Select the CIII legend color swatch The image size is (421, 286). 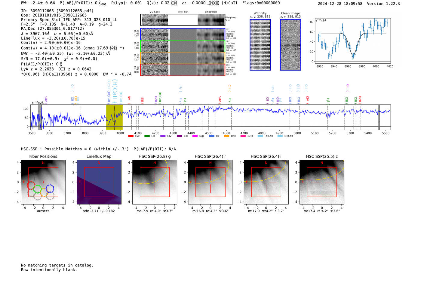(x=179, y=136)
